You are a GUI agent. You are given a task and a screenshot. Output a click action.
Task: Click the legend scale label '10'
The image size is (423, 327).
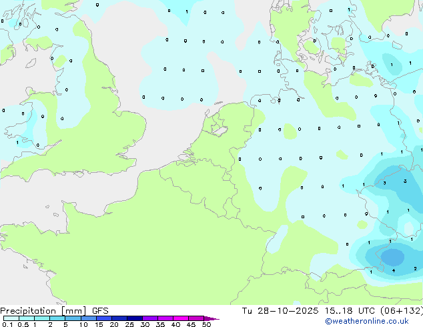[83, 324]
